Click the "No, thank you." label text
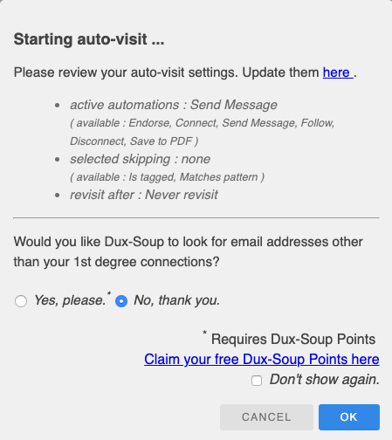This screenshot has height=440, width=392. (x=177, y=300)
